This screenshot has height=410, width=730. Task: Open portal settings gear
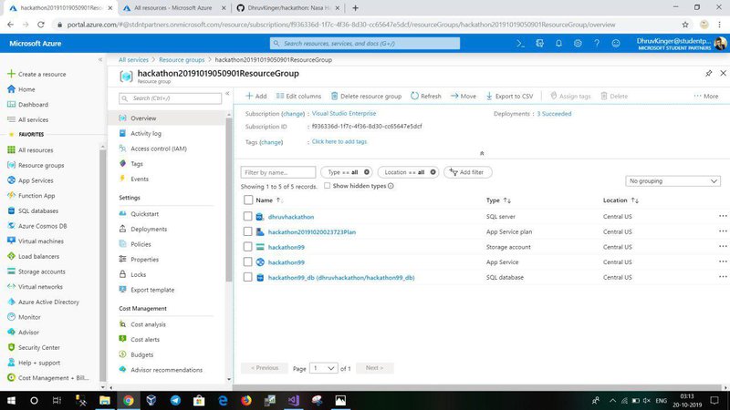pyautogui.click(x=578, y=43)
